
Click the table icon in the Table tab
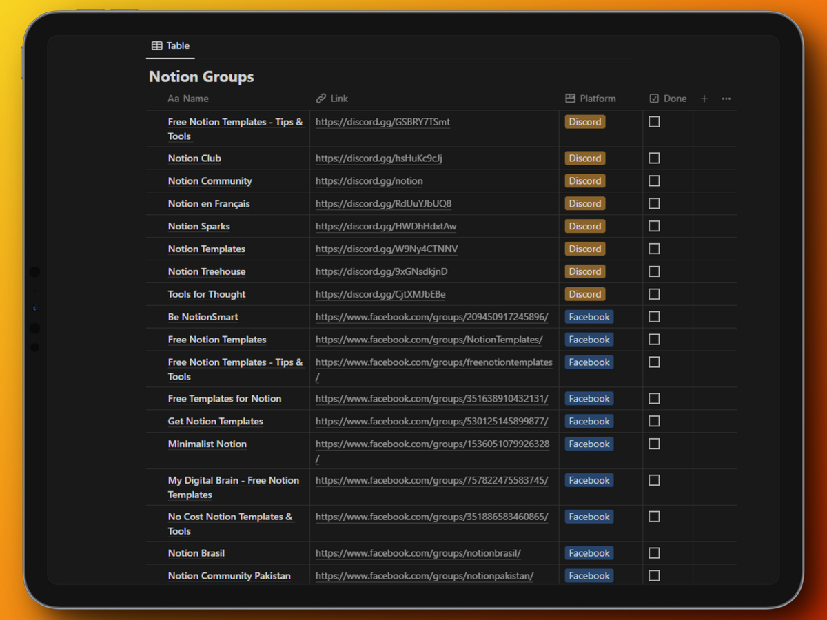pyautogui.click(x=157, y=45)
